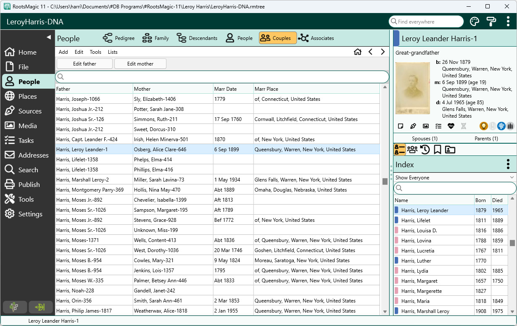Image resolution: width=517 pixels, height=326 pixels.
Task: Open the notes icon for Leroy Leander Harris
Action: tap(401, 126)
